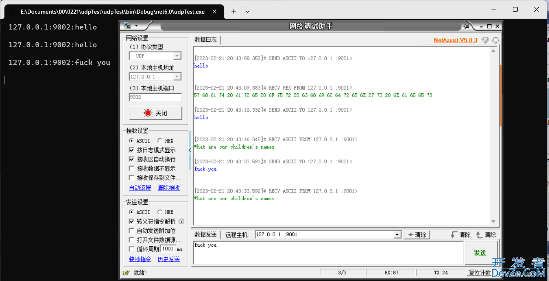Click the log line timestamped 20:43:09.352
The width and height of the screenshot is (549, 281).
point(273,58)
